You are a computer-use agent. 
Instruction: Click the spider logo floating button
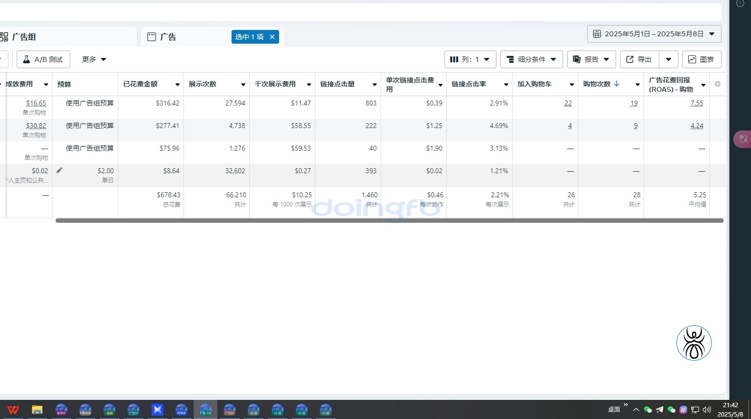coord(694,343)
